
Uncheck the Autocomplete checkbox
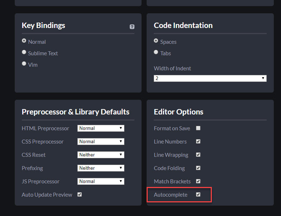pyautogui.click(x=198, y=194)
